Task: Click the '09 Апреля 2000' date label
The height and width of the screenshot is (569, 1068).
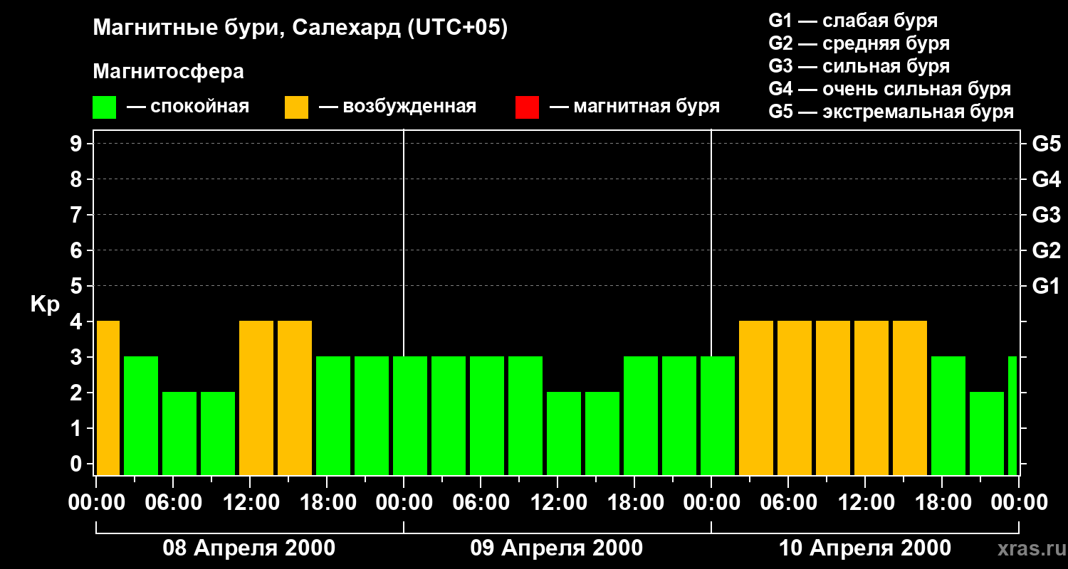Action: [557, 548]
